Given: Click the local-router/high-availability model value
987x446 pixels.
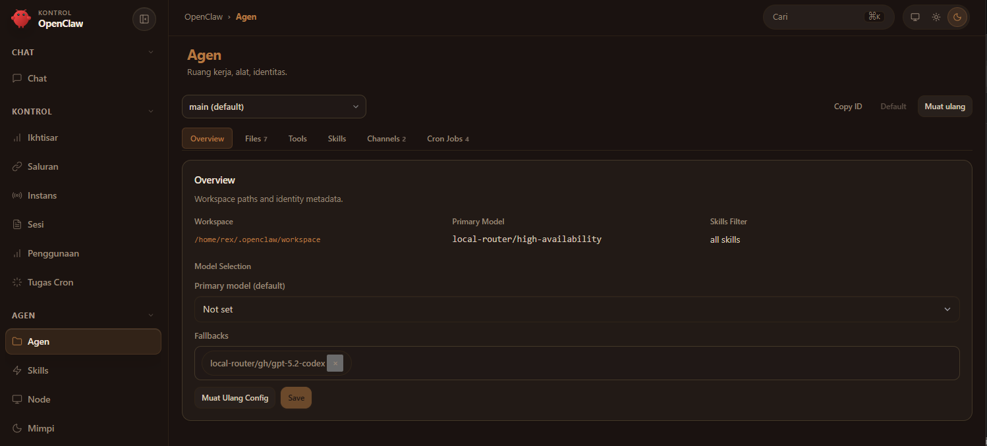Looking at the screenshot, I should coord(527,239).
